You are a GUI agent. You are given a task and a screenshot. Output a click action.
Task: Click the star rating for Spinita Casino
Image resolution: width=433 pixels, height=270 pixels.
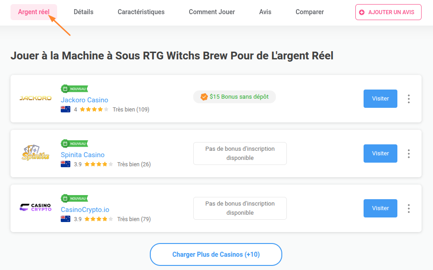pos(99,164)
